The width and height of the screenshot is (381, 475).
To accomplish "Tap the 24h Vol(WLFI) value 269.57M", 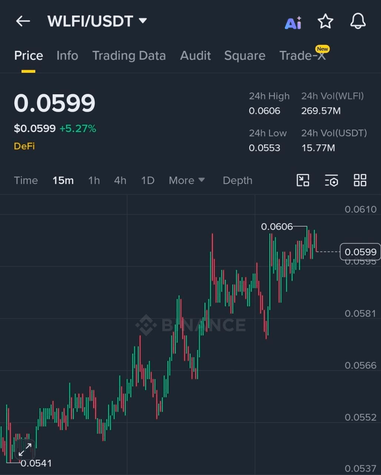I will pos(321,111).
